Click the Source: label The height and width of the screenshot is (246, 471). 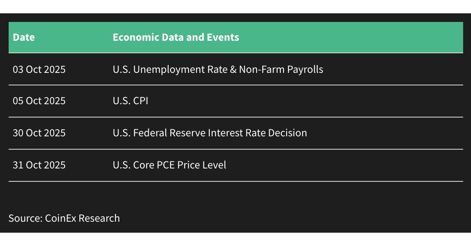point(25,218)
